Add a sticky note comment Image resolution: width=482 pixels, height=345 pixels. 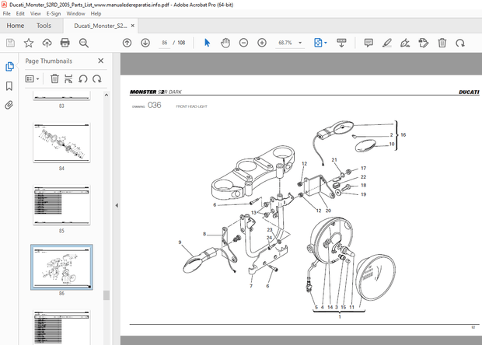pos(368,43)
